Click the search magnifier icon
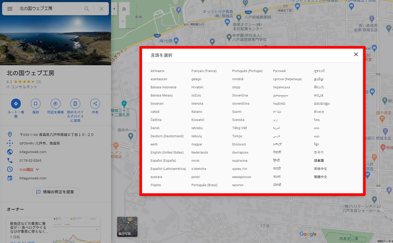Viewport: 393px width, 243px height. (87, 9)
